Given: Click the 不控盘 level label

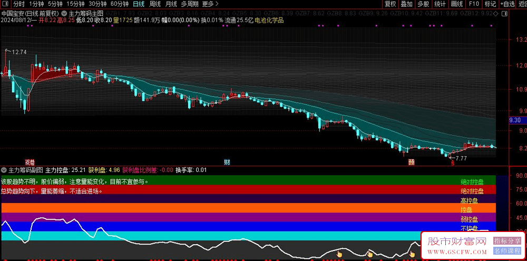Looking at the screenshot, I should coord(469,228).
